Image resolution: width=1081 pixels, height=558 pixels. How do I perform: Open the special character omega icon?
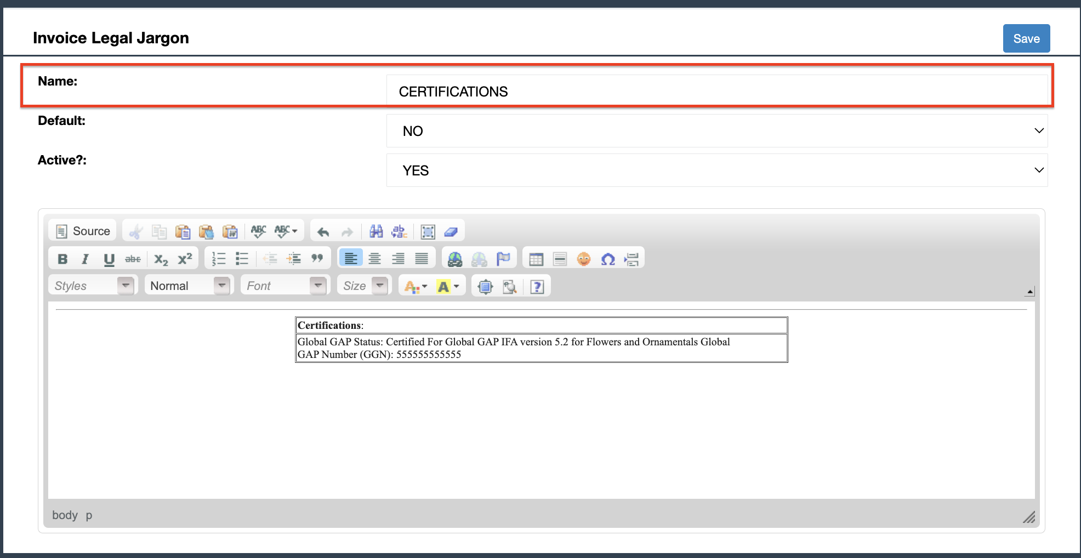607,259
